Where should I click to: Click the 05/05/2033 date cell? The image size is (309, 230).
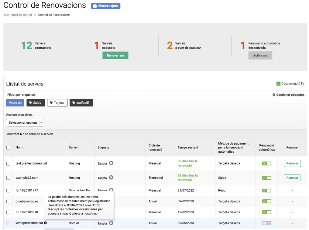click(x=186, y=223)
